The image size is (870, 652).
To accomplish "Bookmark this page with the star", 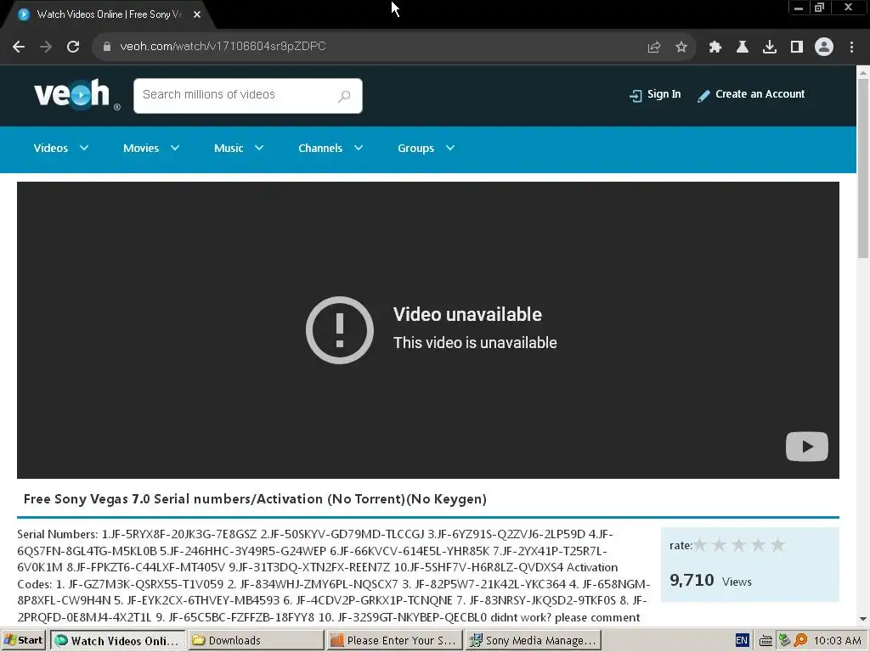I will click(681, 48).
